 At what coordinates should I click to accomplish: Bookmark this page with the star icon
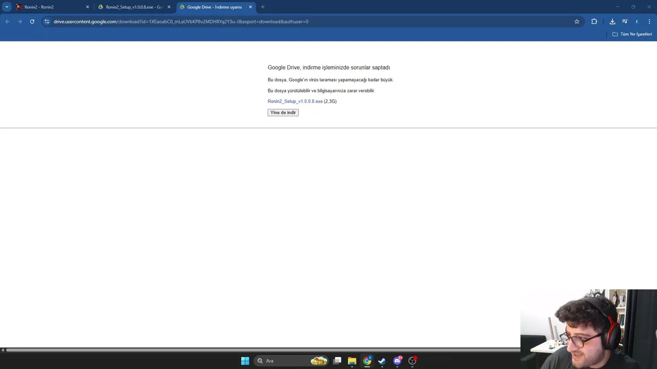tap(577, 22)
